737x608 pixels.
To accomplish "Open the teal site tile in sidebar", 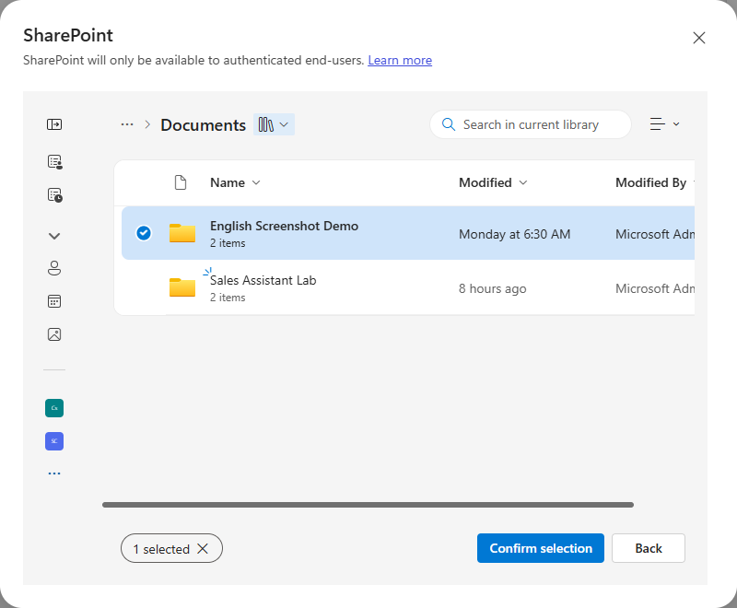I will tap(54, 408).
